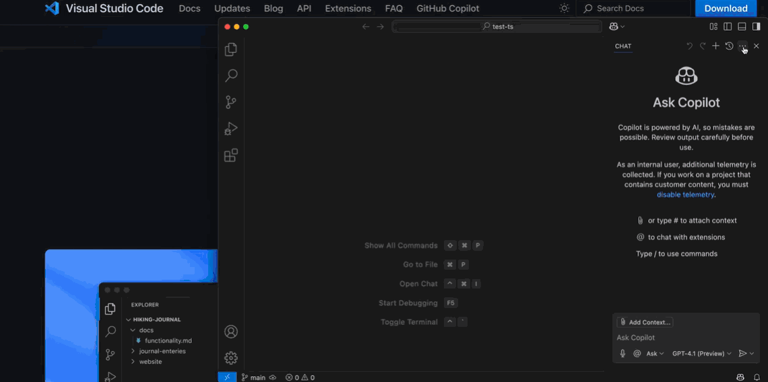Screen dimensions: 768x382
Task: Go back with the left arrow in title bar
Action: pyautogui.click(x=365, y=26)
